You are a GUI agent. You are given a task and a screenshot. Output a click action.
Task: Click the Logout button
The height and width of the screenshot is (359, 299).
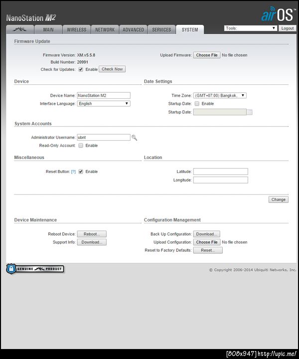[288, 28]
